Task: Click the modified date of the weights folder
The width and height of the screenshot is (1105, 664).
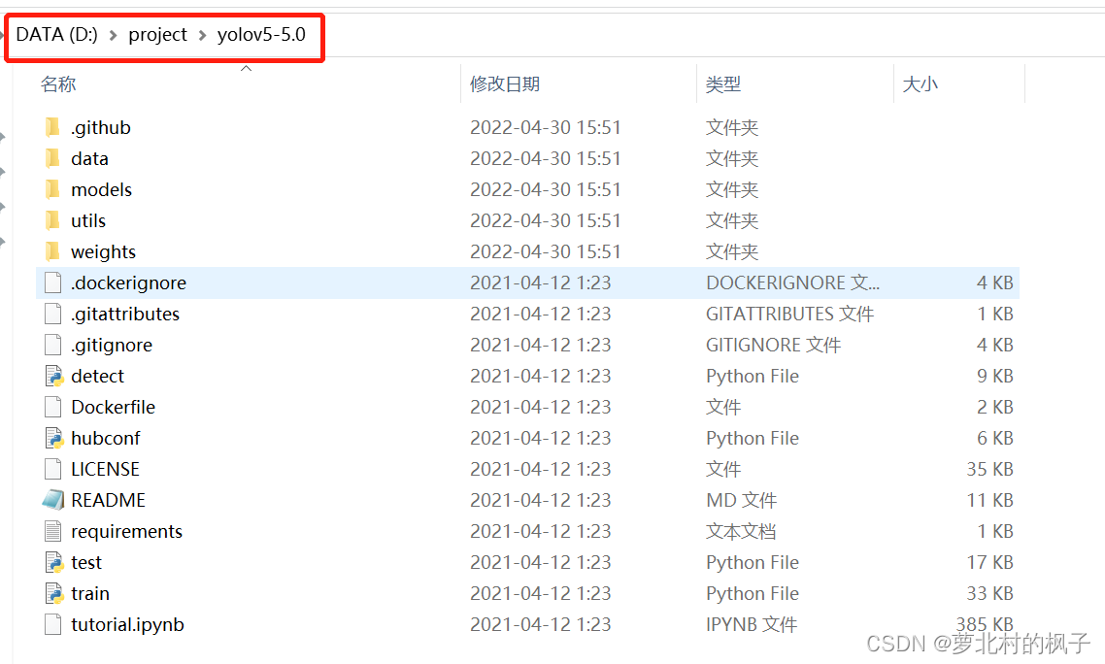Action: [546, 251]
